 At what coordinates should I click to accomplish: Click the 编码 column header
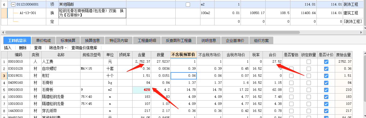[18, 55]
